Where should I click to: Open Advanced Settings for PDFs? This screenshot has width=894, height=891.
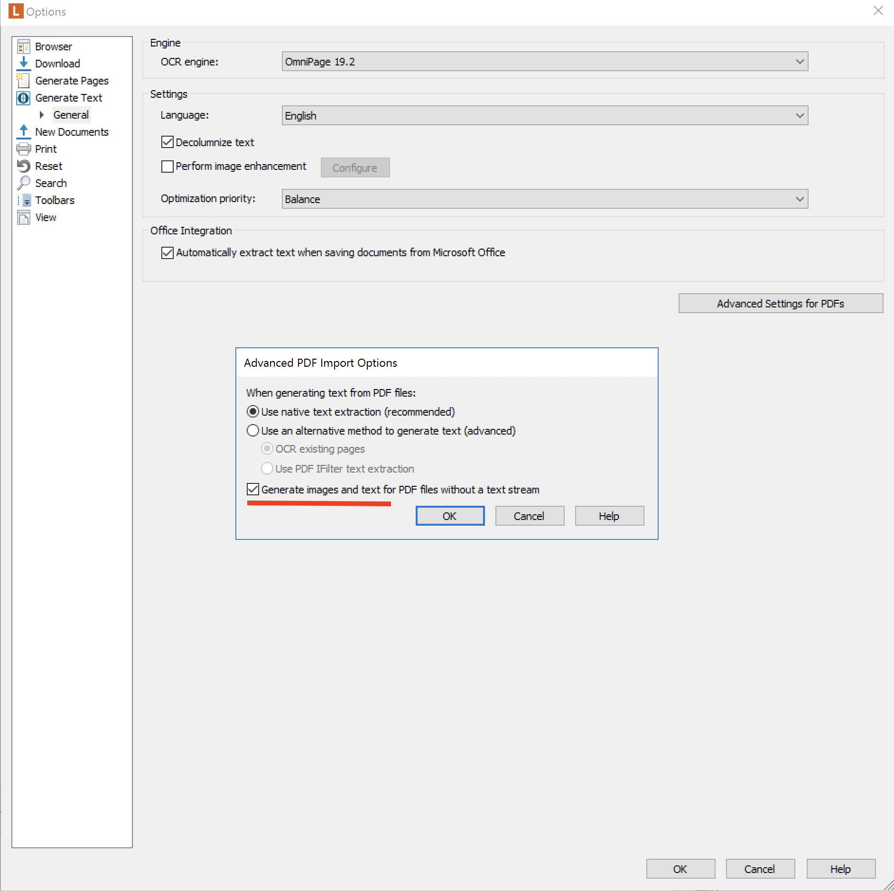point(781,303)
